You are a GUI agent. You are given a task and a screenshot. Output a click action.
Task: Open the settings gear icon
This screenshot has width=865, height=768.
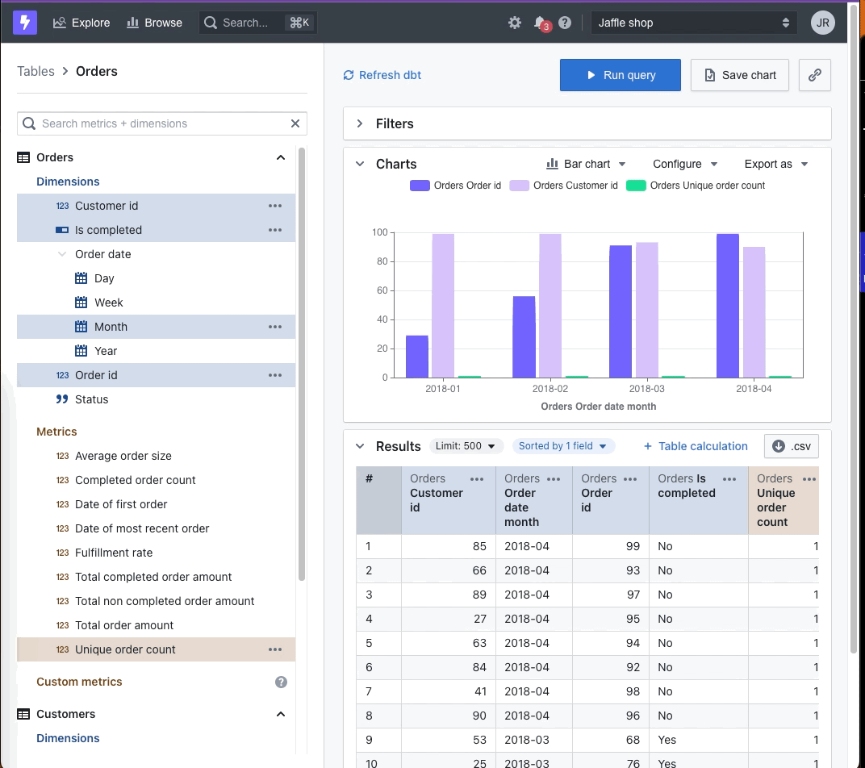tap(515, 23)
